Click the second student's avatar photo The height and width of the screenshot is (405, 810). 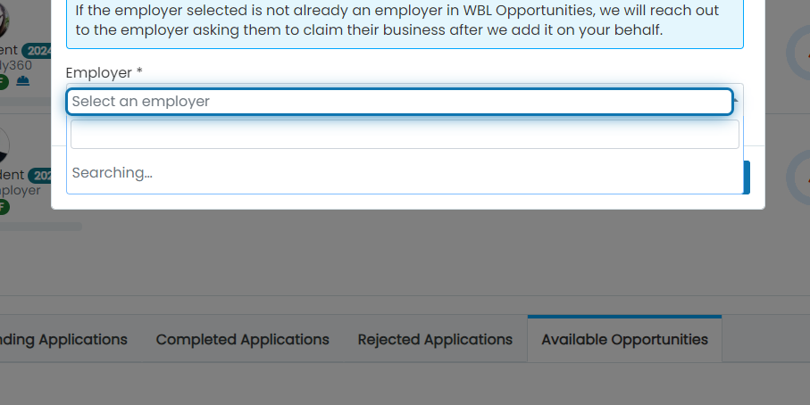4,146
